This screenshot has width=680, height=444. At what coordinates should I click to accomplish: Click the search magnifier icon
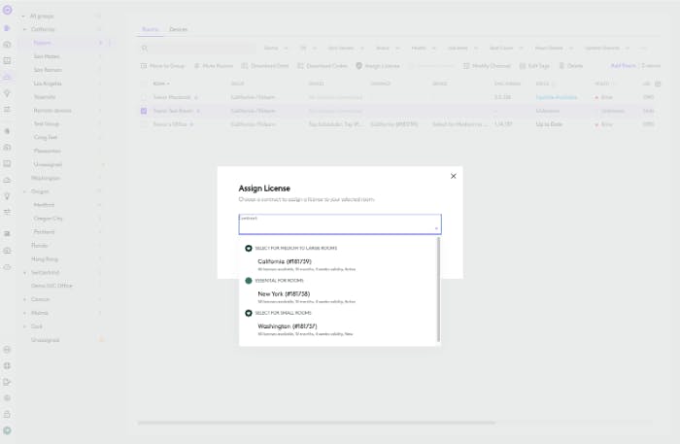[x=145, y=48]
